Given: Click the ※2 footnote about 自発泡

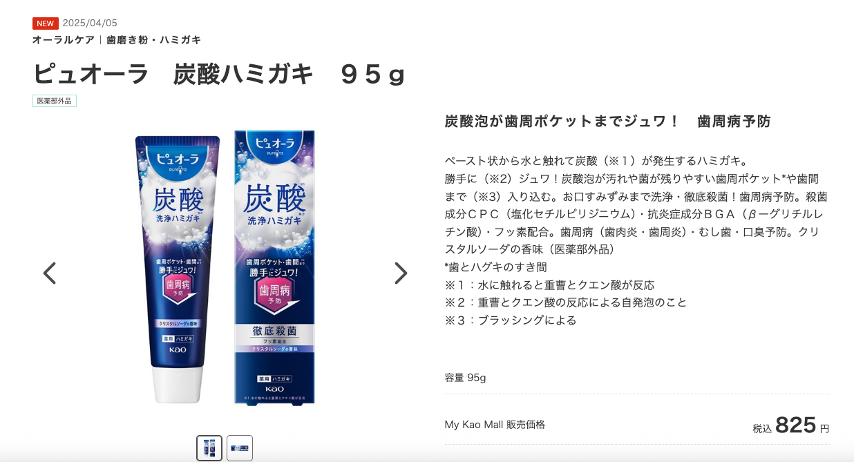Looking at the screenshot, I should click(566, 302).
